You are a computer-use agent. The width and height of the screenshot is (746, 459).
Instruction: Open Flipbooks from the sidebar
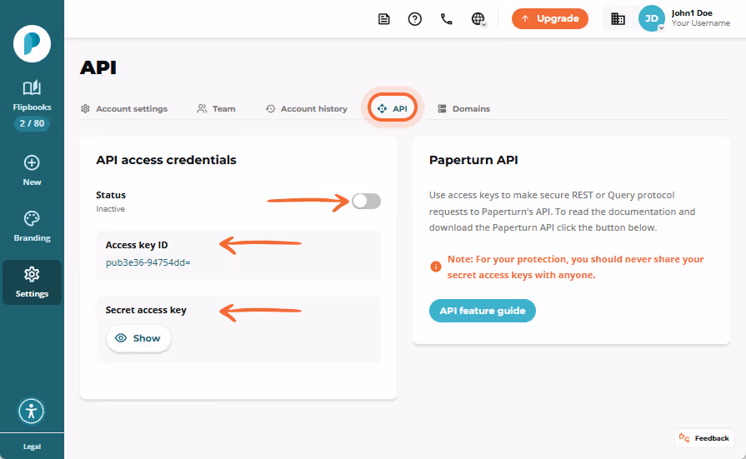tap(32, 96)
